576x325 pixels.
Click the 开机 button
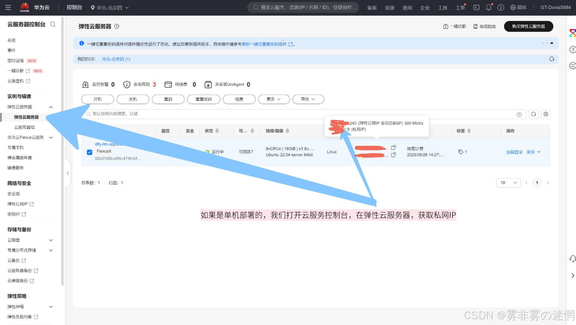click(98, 99)
